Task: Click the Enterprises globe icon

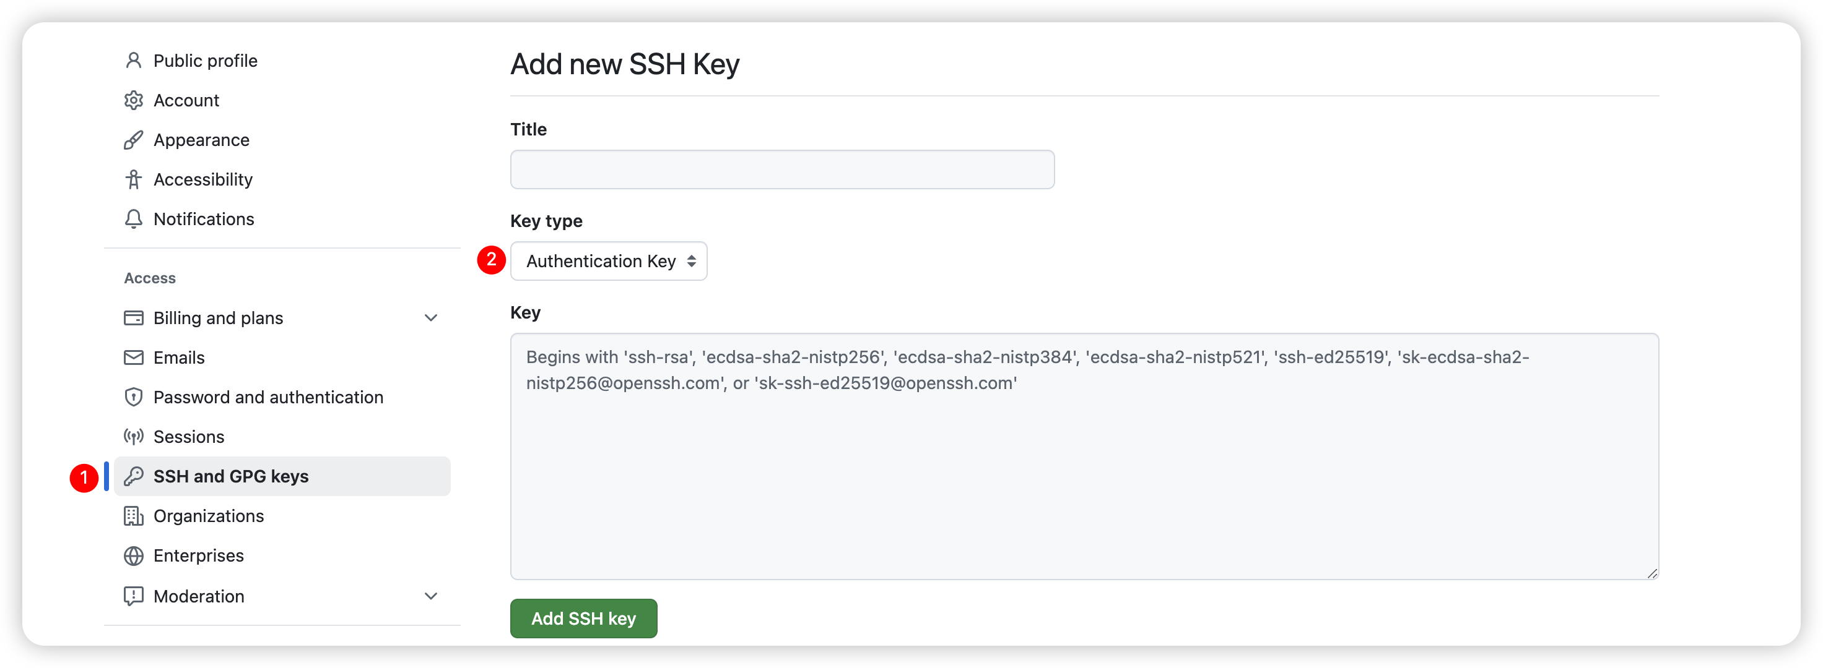Action: pyautogui.click(x=134, y=555)
